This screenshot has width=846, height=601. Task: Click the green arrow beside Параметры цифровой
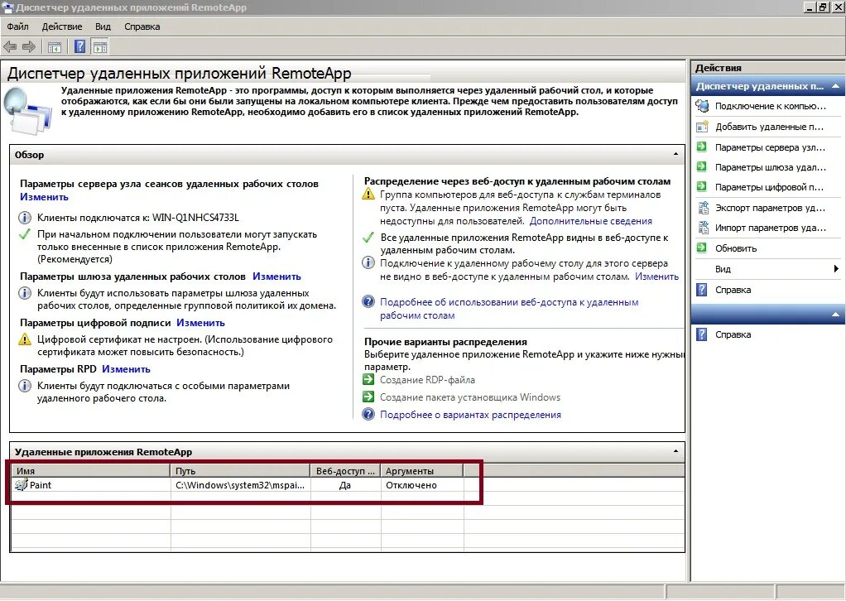pos(702,186)
